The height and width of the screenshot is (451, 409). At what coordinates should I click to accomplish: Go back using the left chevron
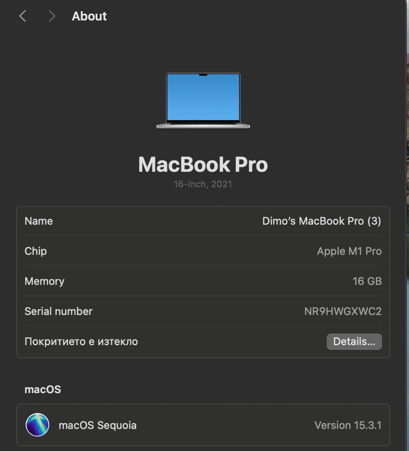click(23, 16)
